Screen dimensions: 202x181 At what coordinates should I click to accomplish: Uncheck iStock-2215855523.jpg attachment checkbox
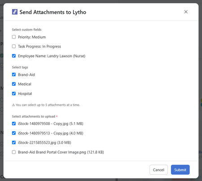tap(14, 142)
